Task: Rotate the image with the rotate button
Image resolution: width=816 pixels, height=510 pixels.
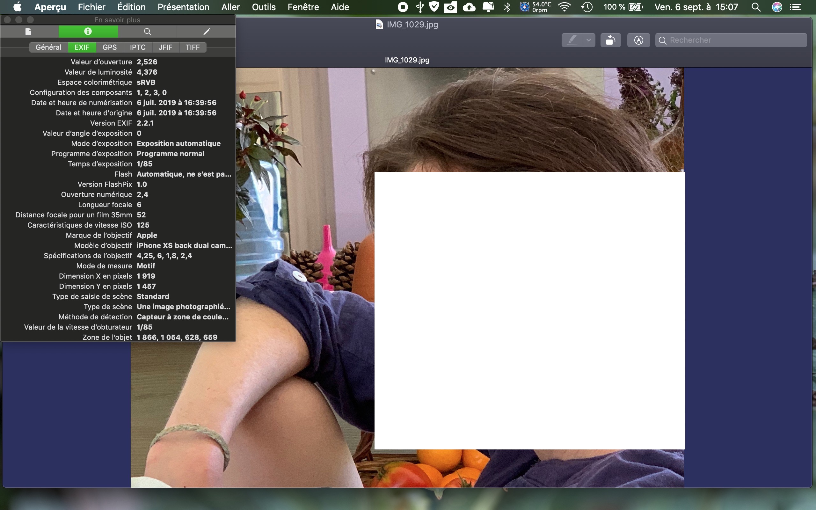Action: point(610,40)
